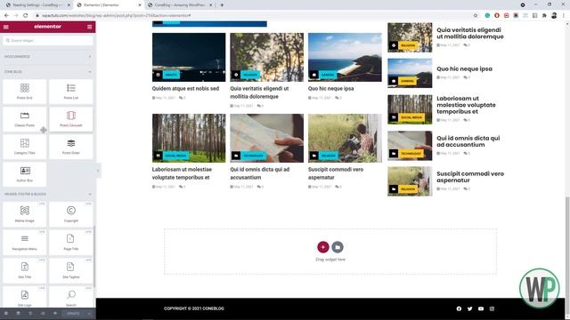570x320 pixels.
Task: Open the Facebook icon in the footer
Action: click(459, 308)
